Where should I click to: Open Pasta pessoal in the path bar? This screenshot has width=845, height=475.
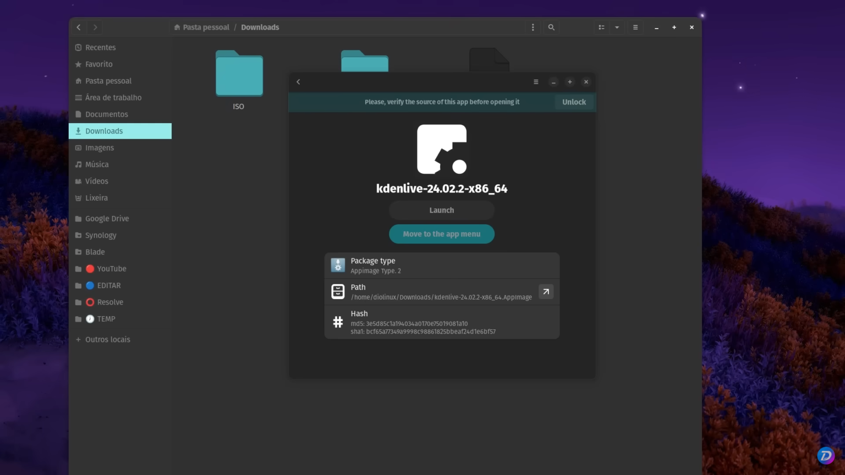point(206,27)
